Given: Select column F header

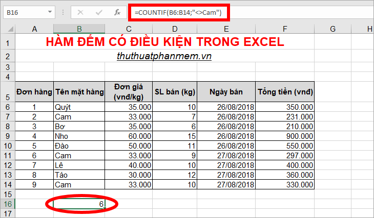Looking at the screenshot, I should (x=285, y=29).
